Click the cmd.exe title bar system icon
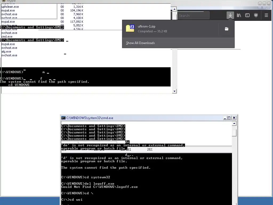273x205 pixels. (x=63, y=118)
